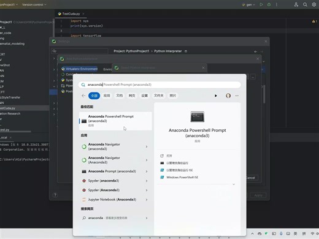
Task: Show hidden tray icons chevron
Action: tap(252, 233)
